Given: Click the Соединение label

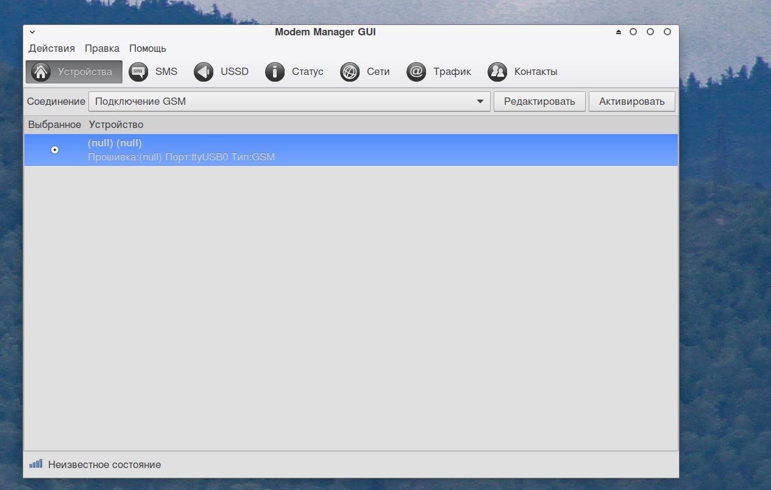Looking at the screenshot, I should point(56,102).
